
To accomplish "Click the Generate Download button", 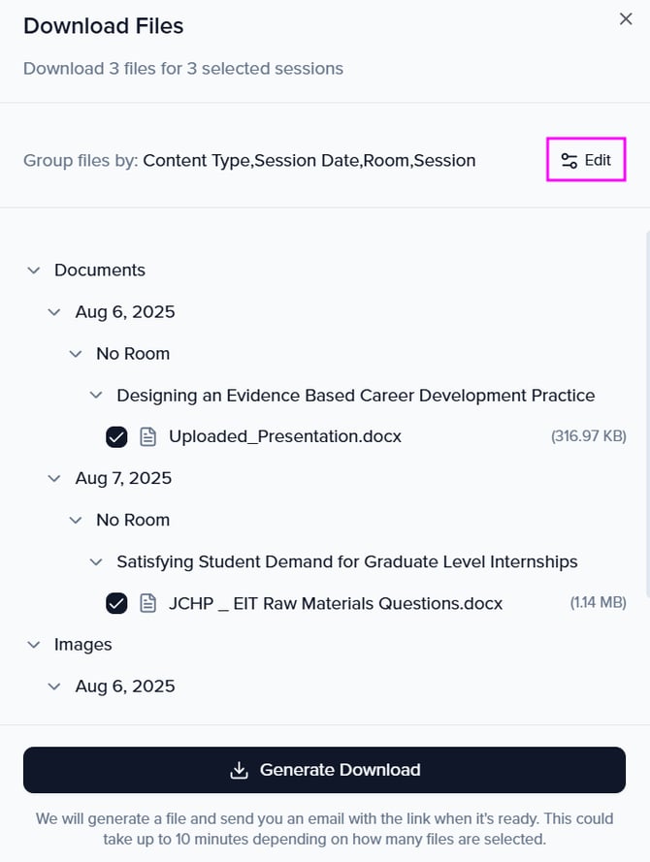I will pyautogui.click(x=324, y=770).
